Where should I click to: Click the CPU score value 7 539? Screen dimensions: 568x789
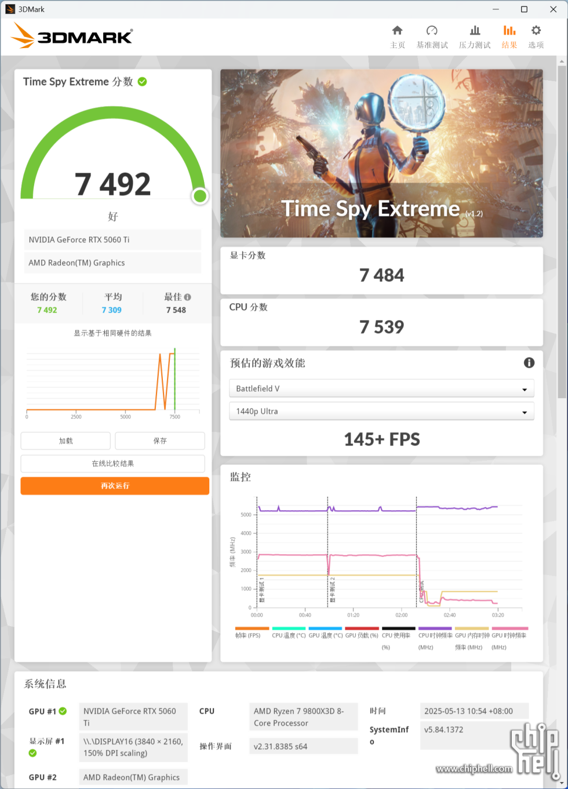click(381, 327)
